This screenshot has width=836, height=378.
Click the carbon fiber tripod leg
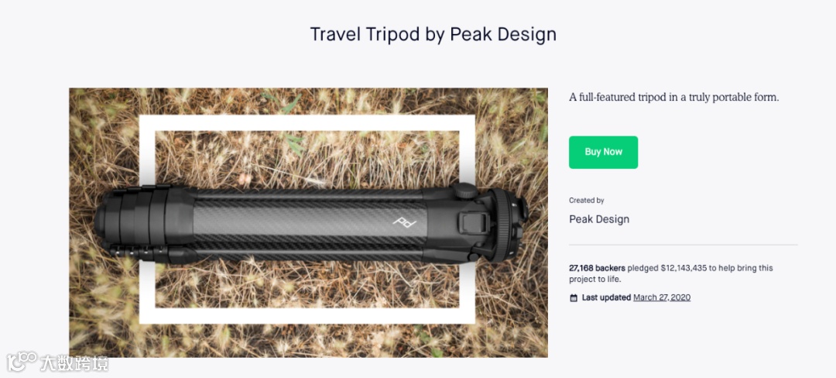(309, 220)
